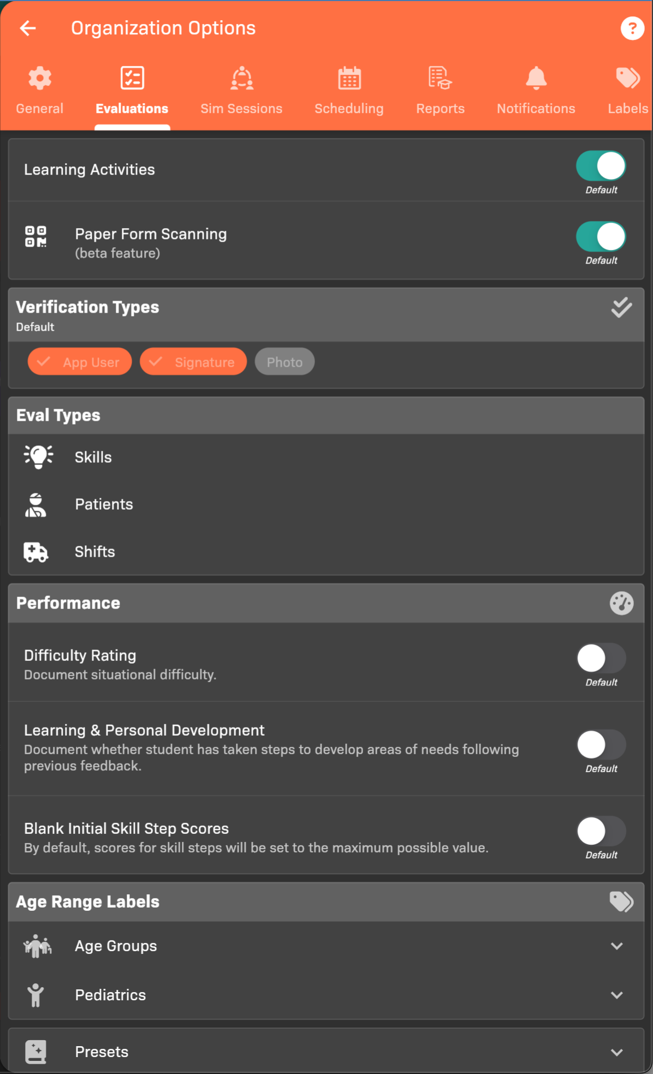653x1074 pixels.
Task: Click the Verification Types double-check icon
Action: [621, 308]
